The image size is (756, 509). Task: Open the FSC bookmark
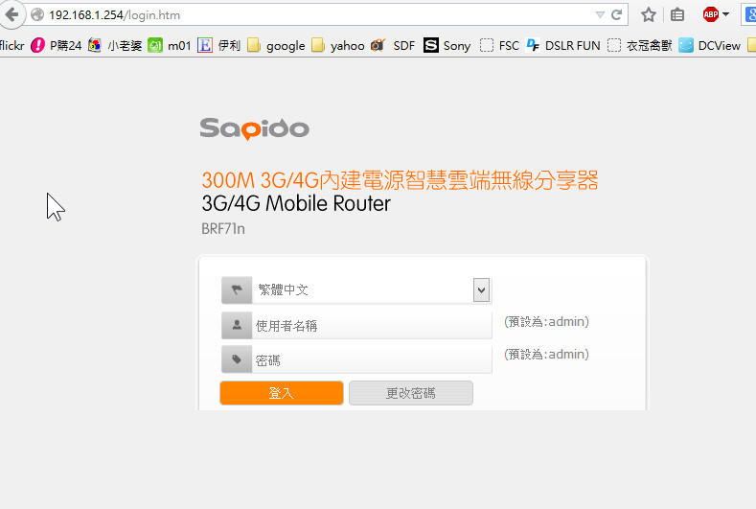coord(499,46)
